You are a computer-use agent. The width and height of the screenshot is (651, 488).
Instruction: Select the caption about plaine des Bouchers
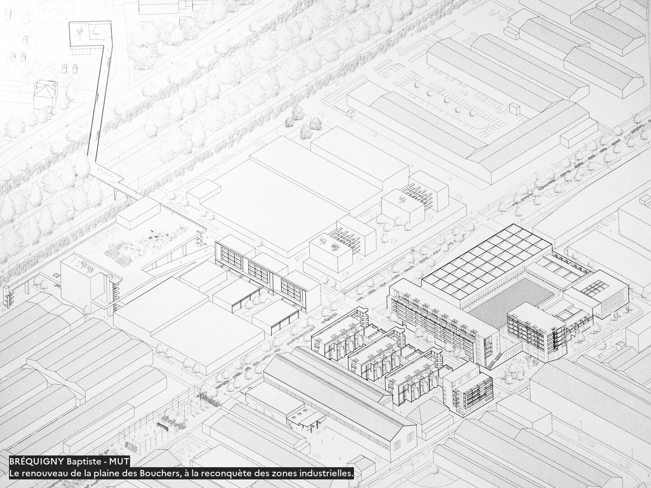181,473
